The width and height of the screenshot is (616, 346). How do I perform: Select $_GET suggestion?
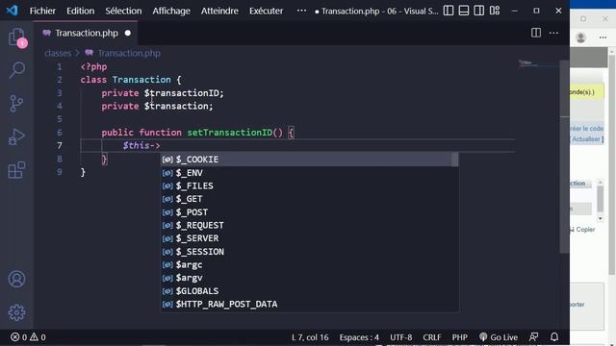click(309, 199)
